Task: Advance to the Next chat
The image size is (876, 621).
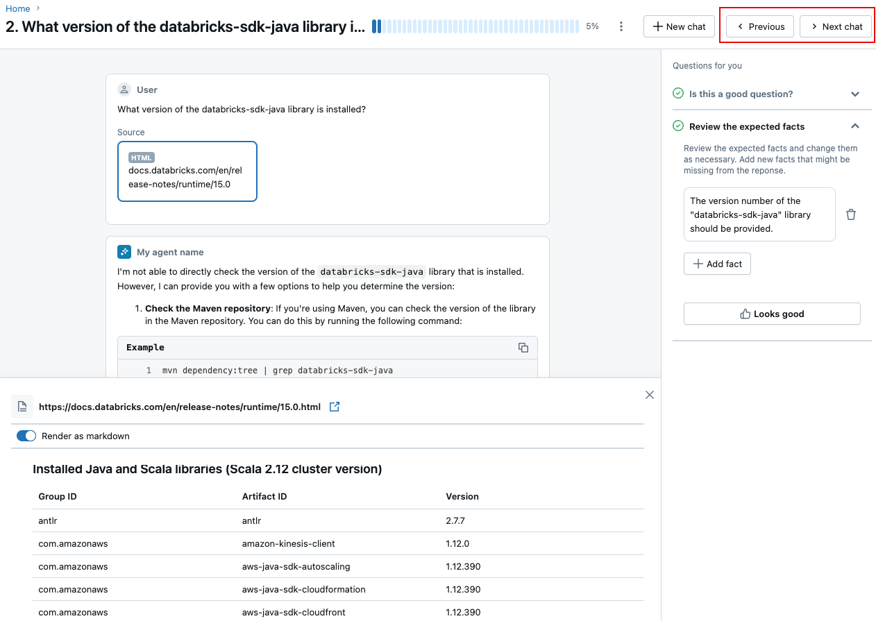Action: [836, 26]
